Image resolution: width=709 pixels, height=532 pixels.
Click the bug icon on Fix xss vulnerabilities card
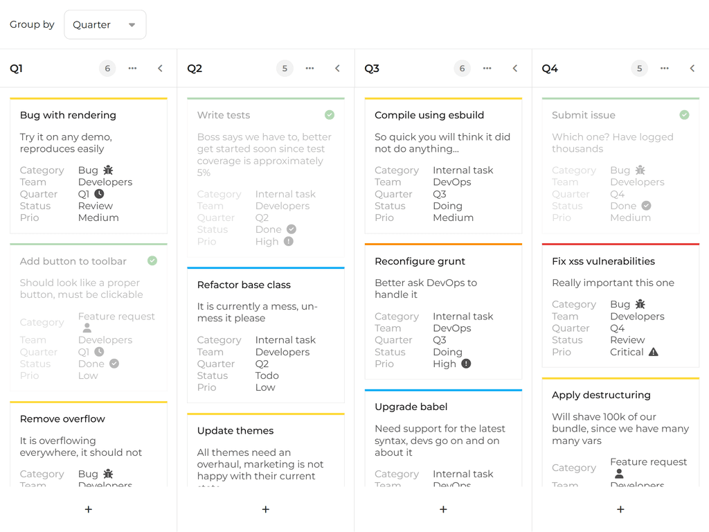tap(640, 304)
